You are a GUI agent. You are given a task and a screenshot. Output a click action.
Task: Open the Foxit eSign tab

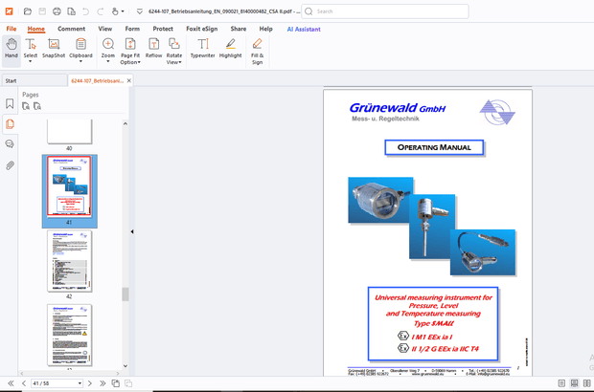coord(202,29)
